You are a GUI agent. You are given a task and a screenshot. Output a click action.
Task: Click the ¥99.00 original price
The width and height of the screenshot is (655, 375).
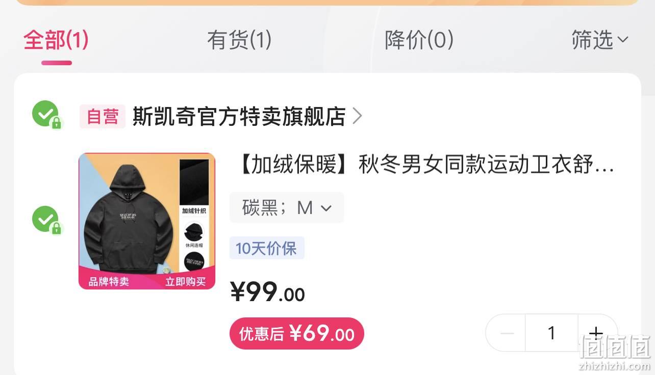[267, 292]
